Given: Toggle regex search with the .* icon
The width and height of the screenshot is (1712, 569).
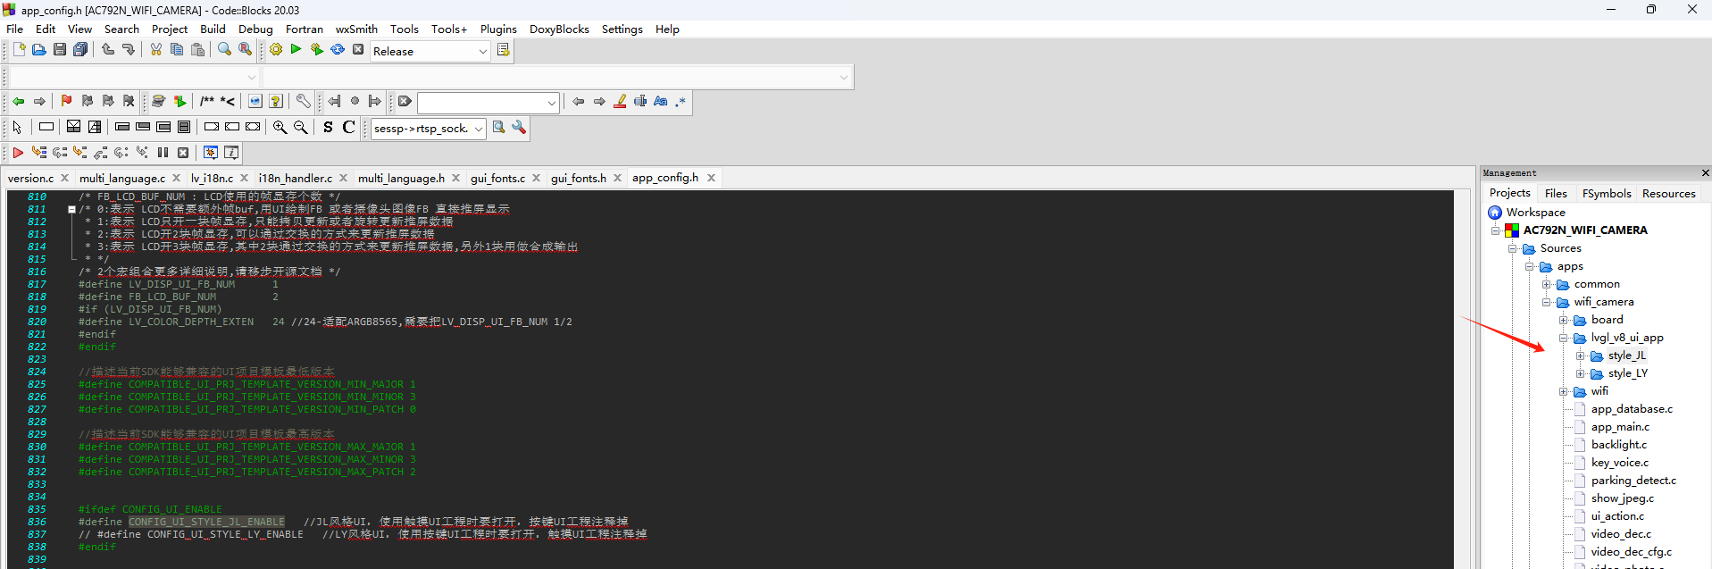Looking at the screenshot, I should click(681, 101).
